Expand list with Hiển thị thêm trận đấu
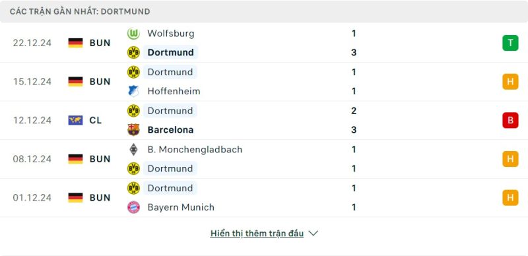 [257, 234]
